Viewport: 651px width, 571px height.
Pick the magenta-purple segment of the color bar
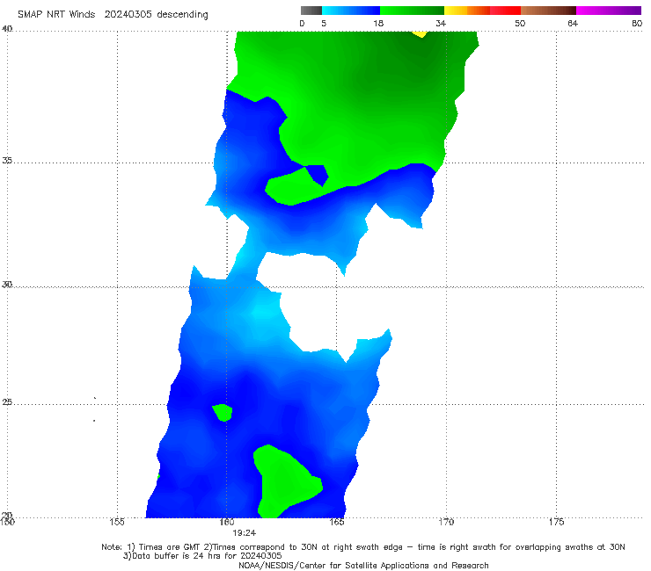(609, 11)
